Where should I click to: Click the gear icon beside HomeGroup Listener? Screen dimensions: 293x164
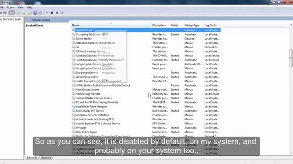click(73, 89)
